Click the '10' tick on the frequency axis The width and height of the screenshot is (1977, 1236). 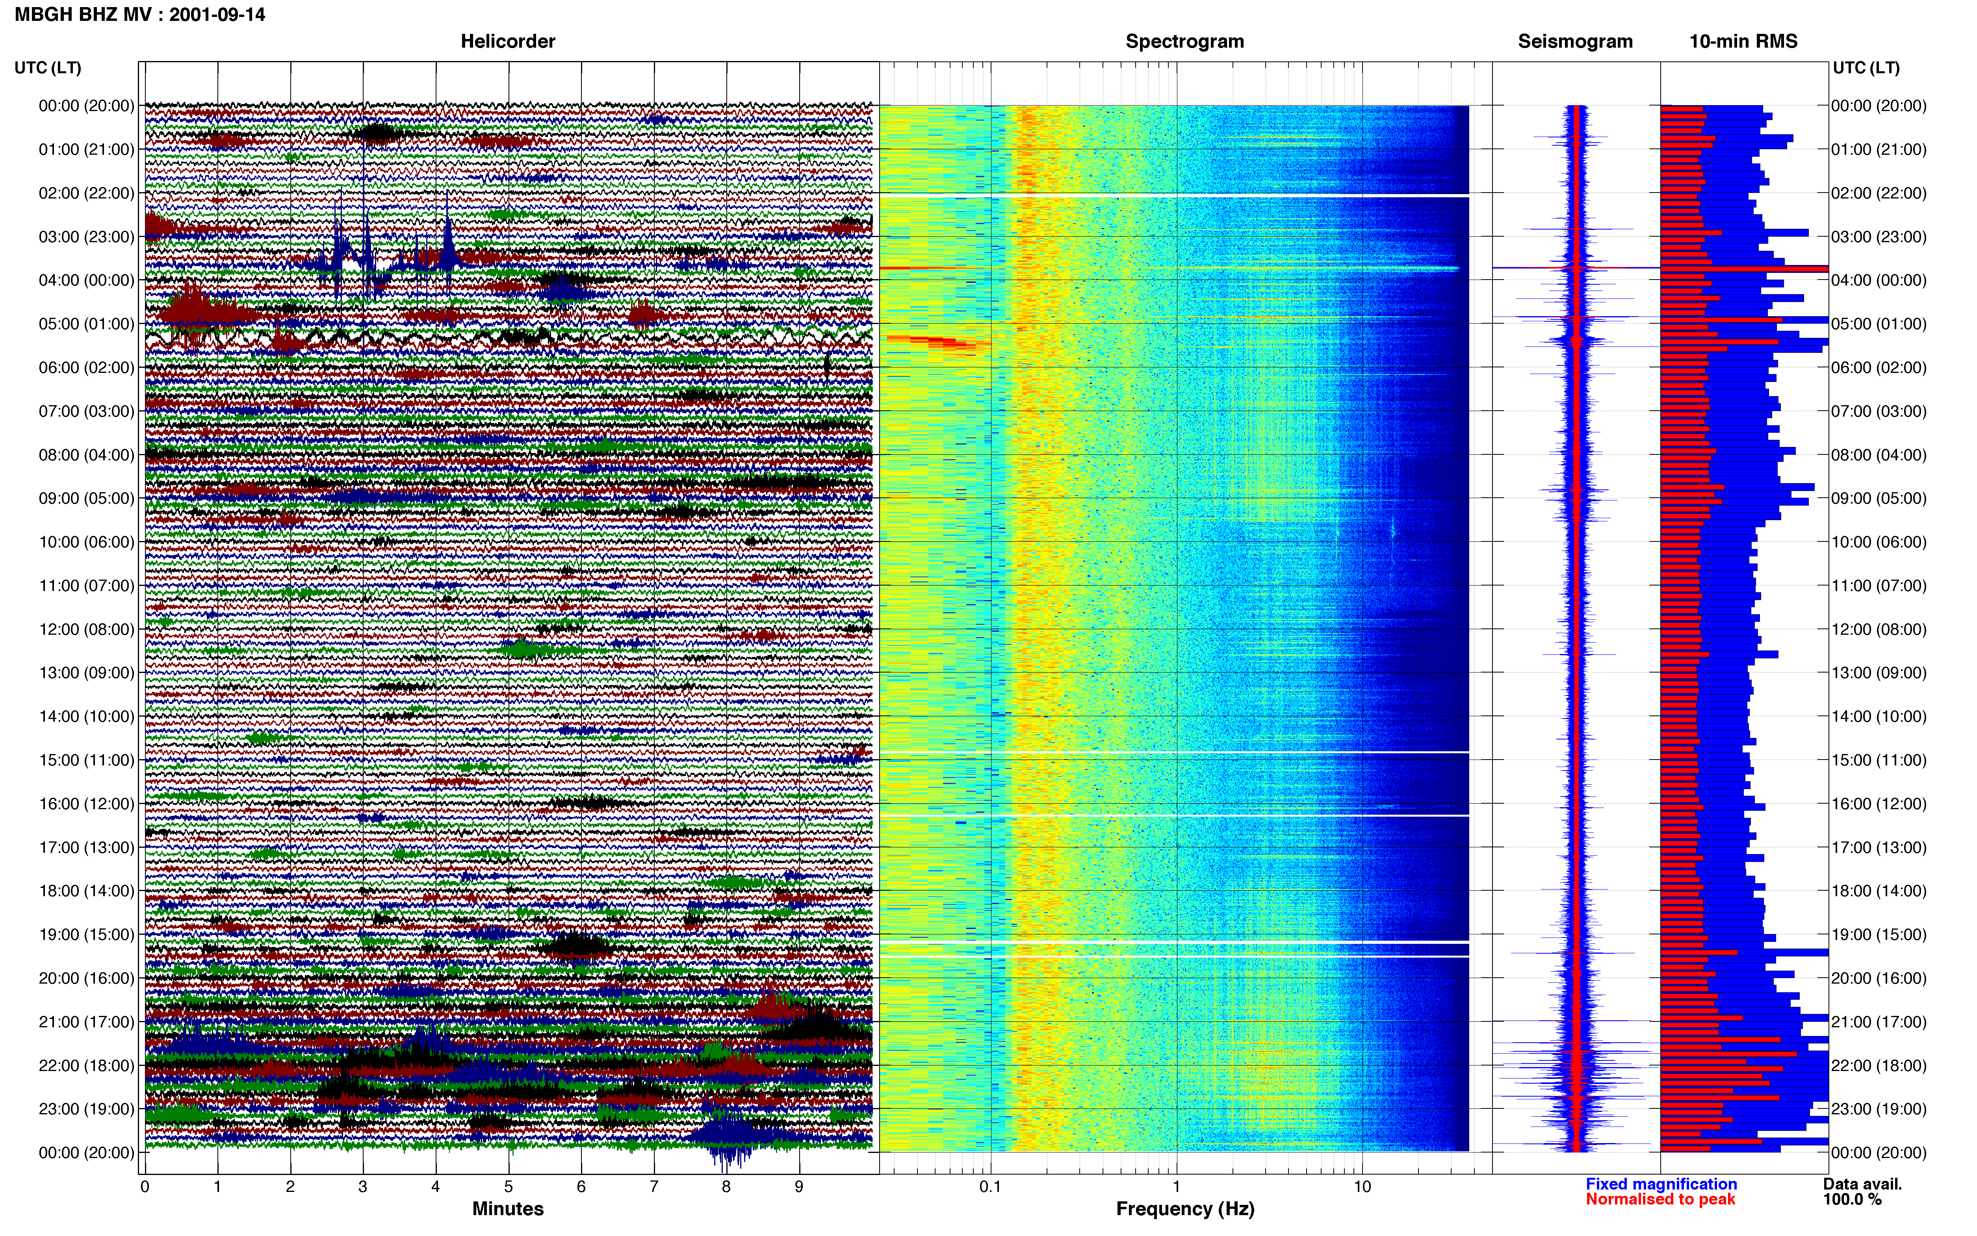pos(1362,1187)
